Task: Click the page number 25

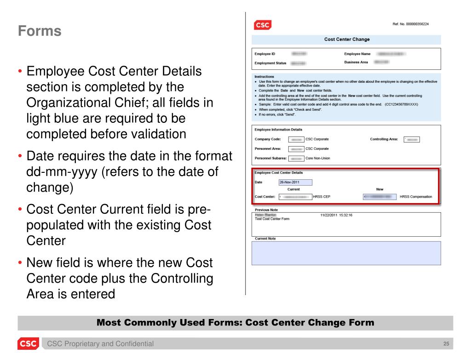Action: pyautogui.click(x=446, y=344)
